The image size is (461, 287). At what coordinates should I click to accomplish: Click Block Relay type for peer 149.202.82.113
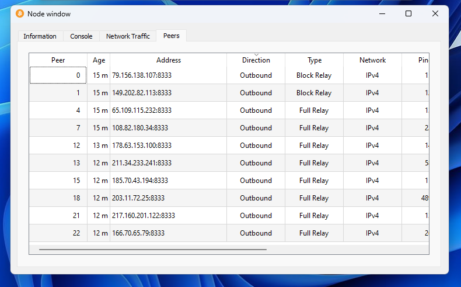click(314, 93)
